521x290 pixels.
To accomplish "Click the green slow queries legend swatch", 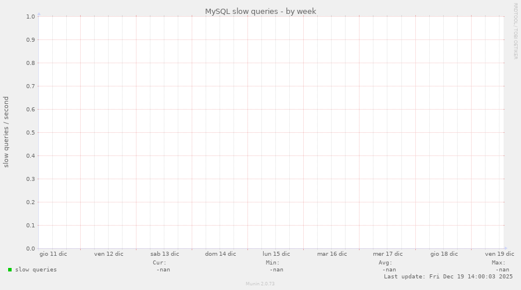I will pos(10,270).
